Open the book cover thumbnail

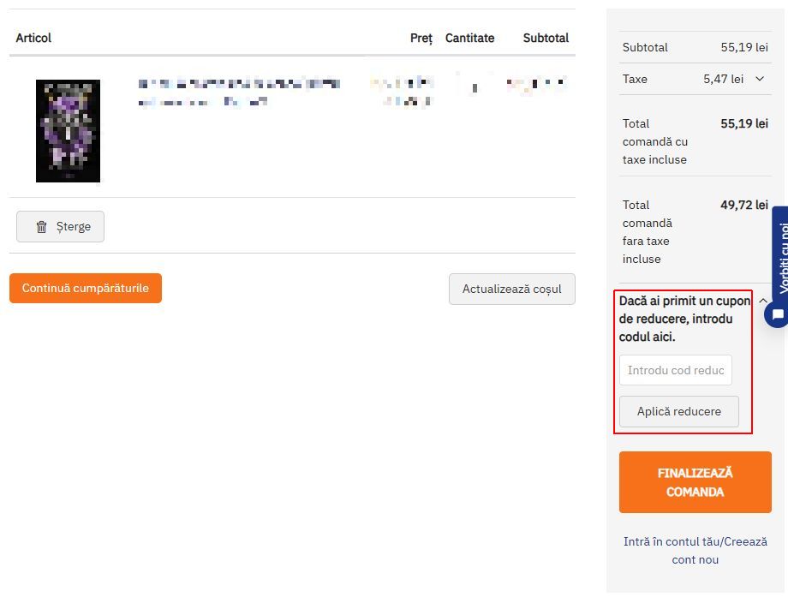(68, 131)
